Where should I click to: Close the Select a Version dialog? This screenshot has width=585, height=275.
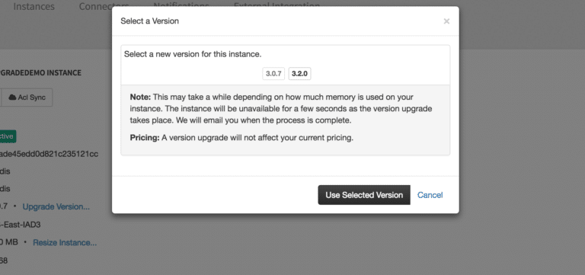click(x=446, y=21)
